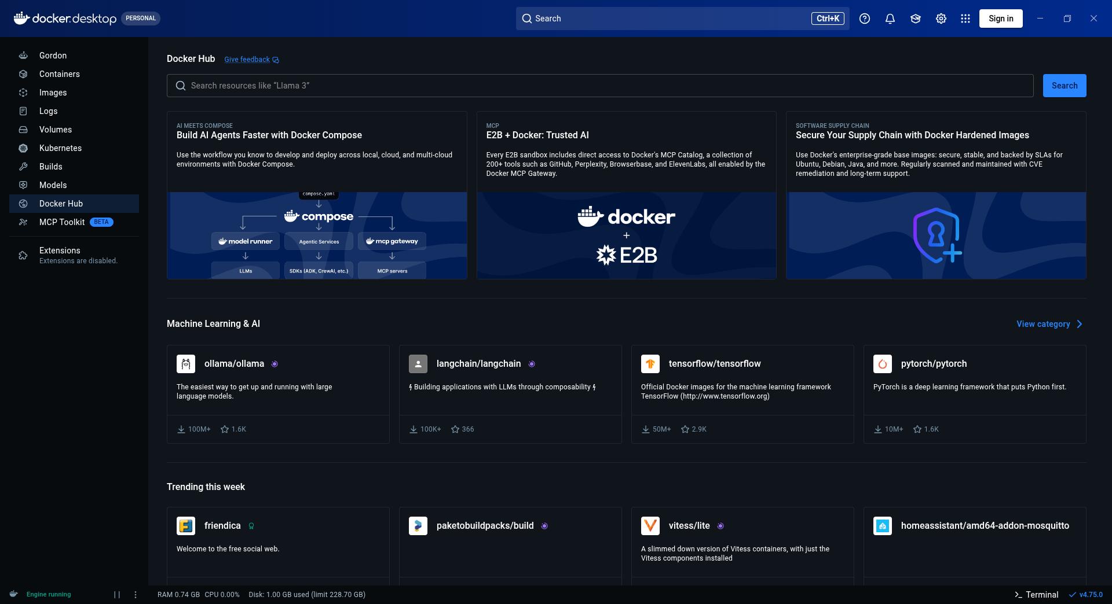Open the Learning center graduation cap icon
Image resolution: width=1112 pixels, height=604 pixels.
click(x=916, y=19)
